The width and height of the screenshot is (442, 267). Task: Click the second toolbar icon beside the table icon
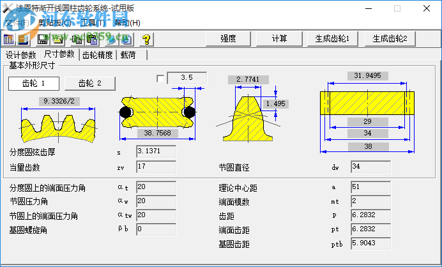pyautogui.click(x=22, y=39)
